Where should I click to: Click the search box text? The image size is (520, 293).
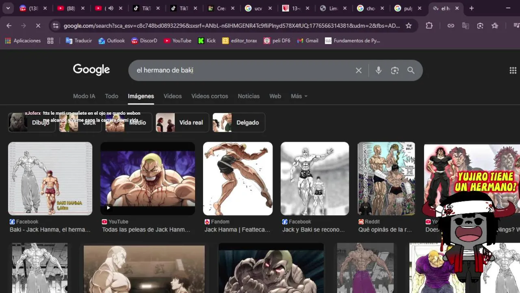[165, 70]
